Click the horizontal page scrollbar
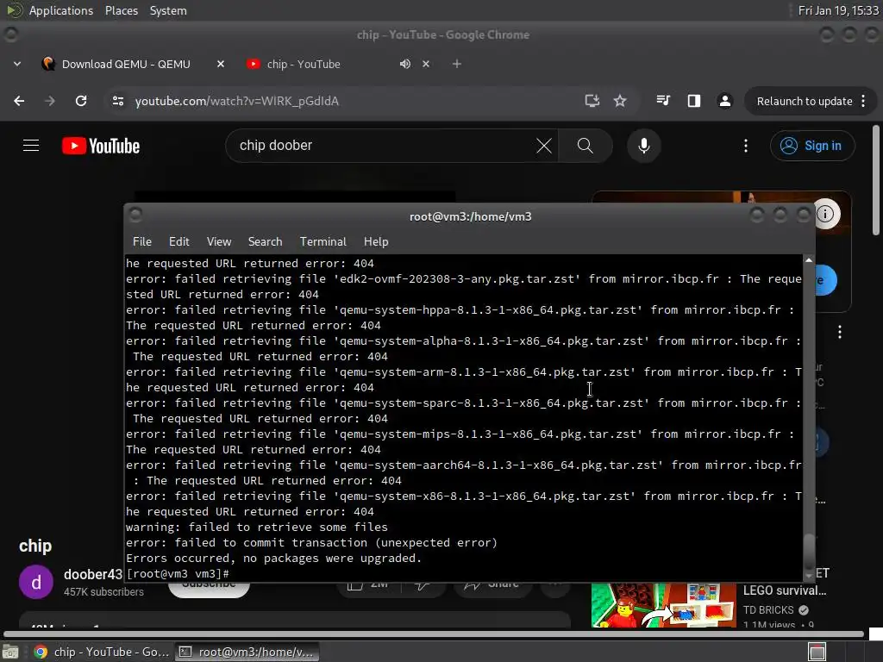Screen dimensions: 883x662 (x=434, y=634)
